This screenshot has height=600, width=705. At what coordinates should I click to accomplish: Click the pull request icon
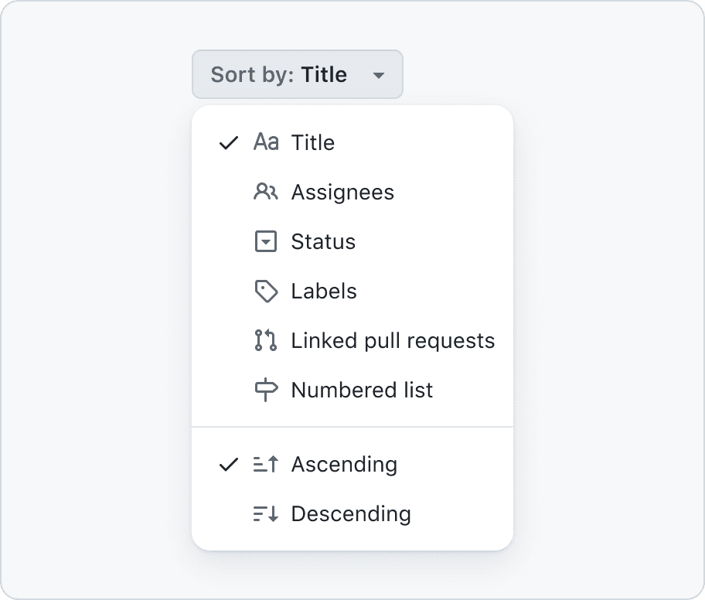266,340
